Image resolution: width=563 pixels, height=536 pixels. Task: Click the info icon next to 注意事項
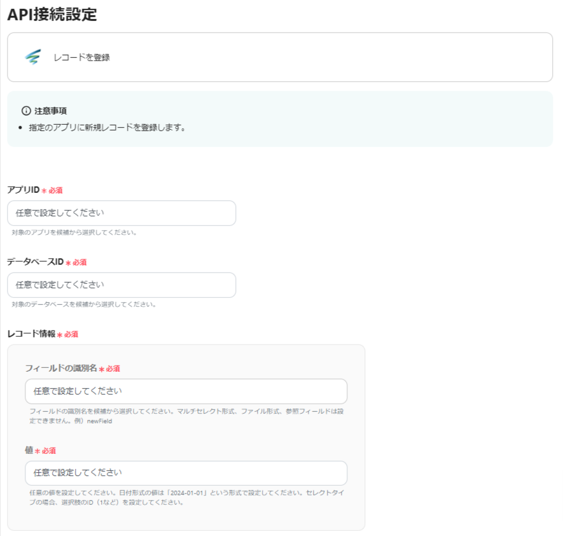(x=26, y=111)
